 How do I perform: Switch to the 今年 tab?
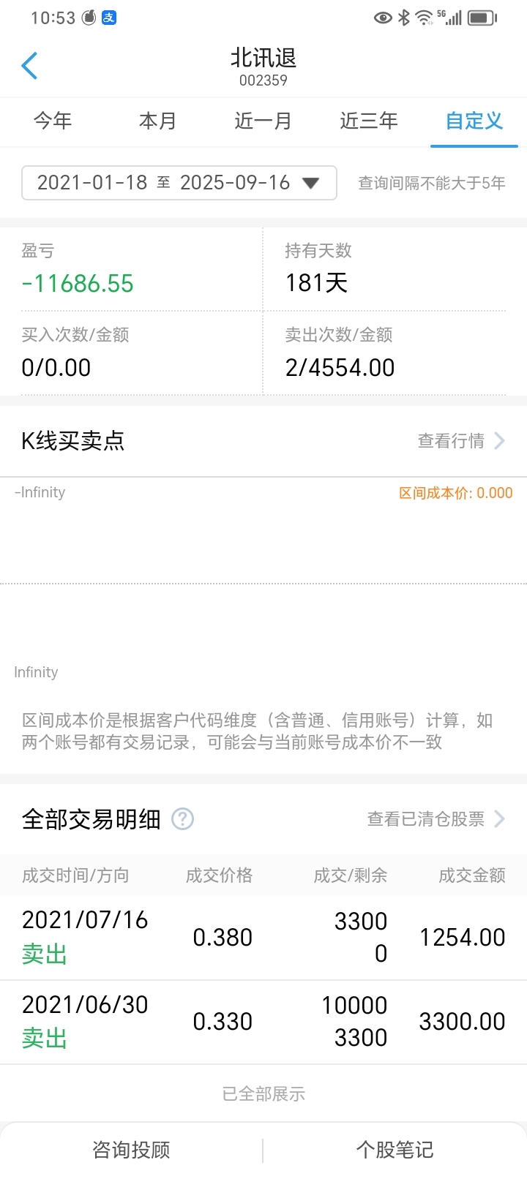click(53, 121)
